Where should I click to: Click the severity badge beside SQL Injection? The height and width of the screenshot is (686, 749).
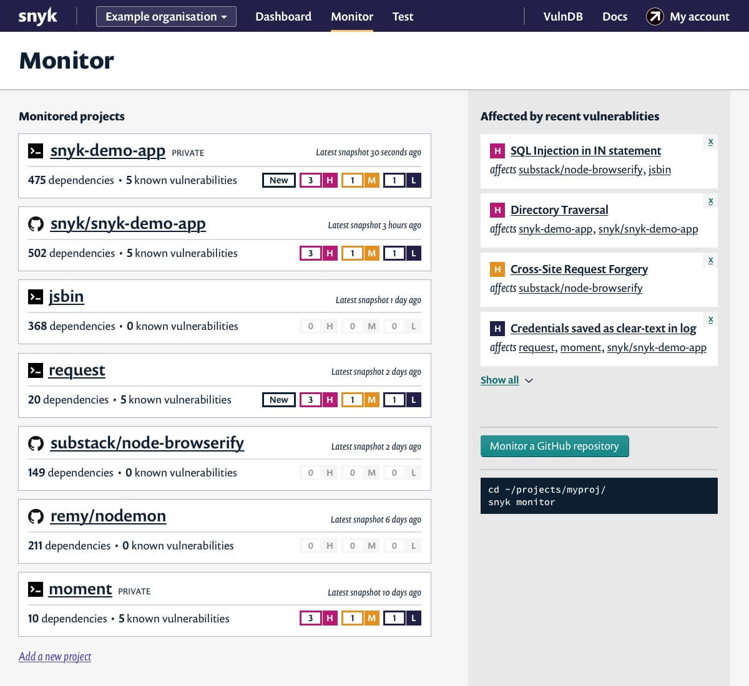[497, 150]
